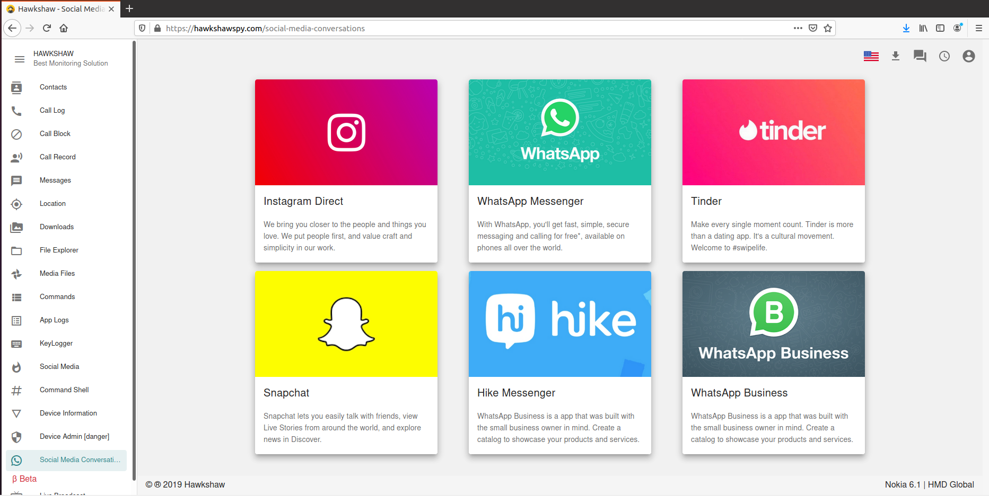The height and width of the screenshot is (496, 989).
Task: Select Social Media Conversations menu item
Action: click(66, 460)
